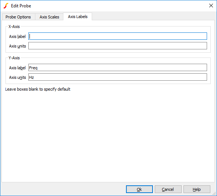Click the 'Axis label' caption under X-Axis

pos(17,36)
